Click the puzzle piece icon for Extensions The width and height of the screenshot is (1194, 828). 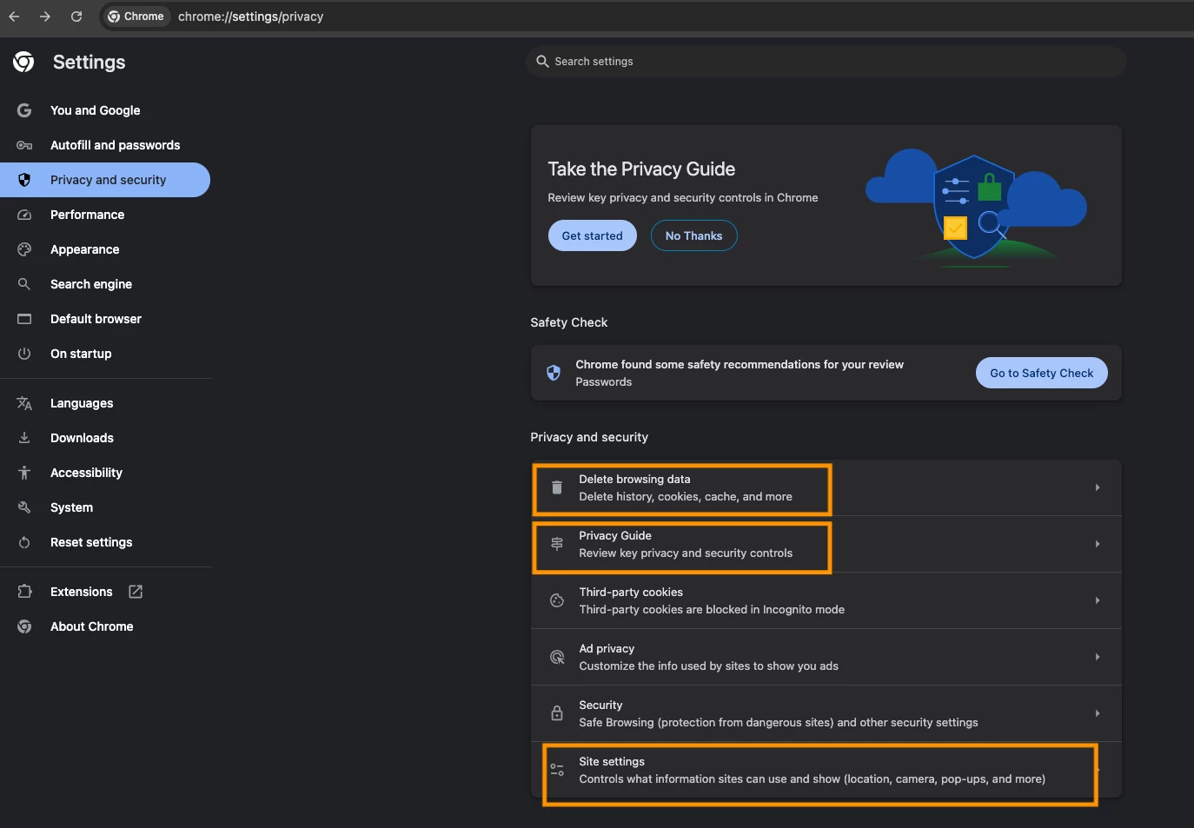pos(24,592)
